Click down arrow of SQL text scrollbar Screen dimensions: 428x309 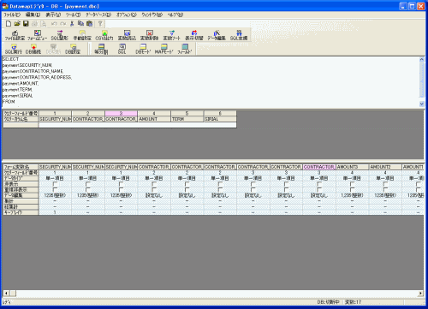(x=422, y=104)
